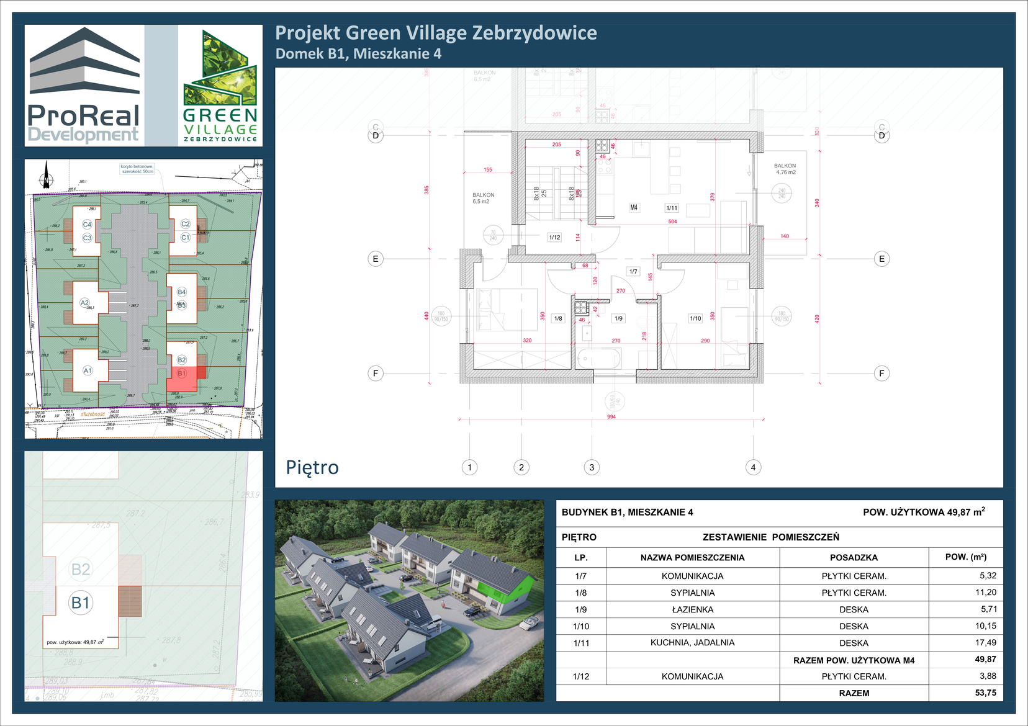
Task: Click the 1/11 room tag in floor plan
Action: [672, 208]
